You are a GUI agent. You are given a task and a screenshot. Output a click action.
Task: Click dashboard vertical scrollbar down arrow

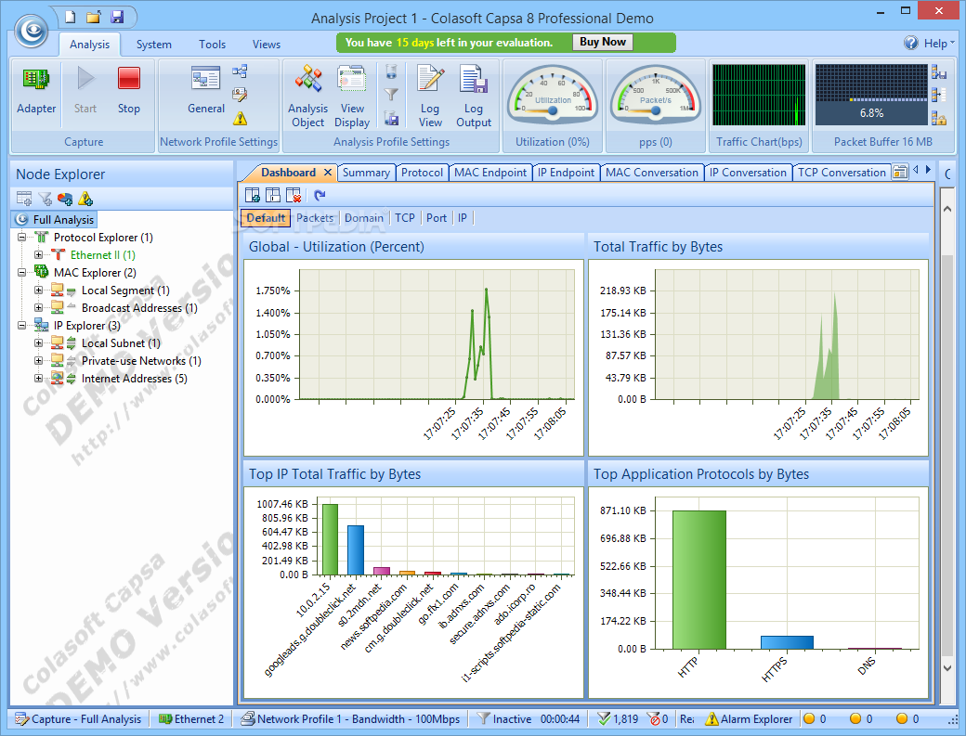point(947,668)
